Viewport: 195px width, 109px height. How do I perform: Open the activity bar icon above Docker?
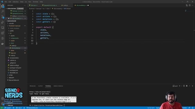click(3, 38)
